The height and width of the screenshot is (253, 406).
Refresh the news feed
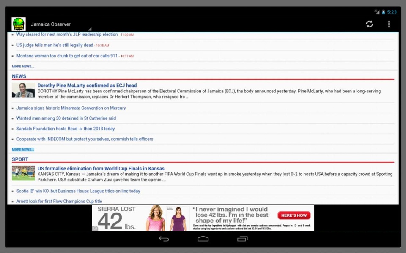(369, 24)
